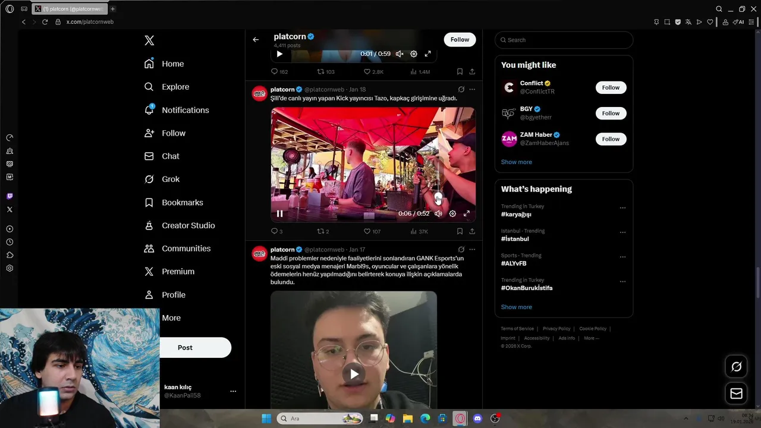Share the post with 37K views
The width and height of the screenshot is (761, 428).
tap(472, 231)
